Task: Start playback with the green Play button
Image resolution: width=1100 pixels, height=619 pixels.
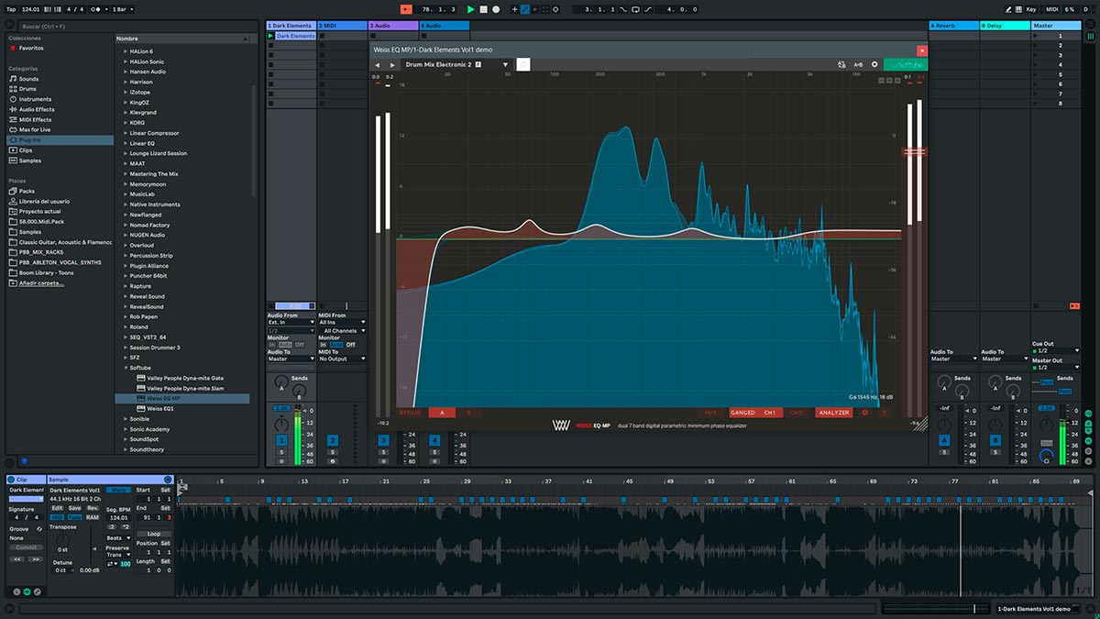Action: pyautogui.click(x=471, y=9)
